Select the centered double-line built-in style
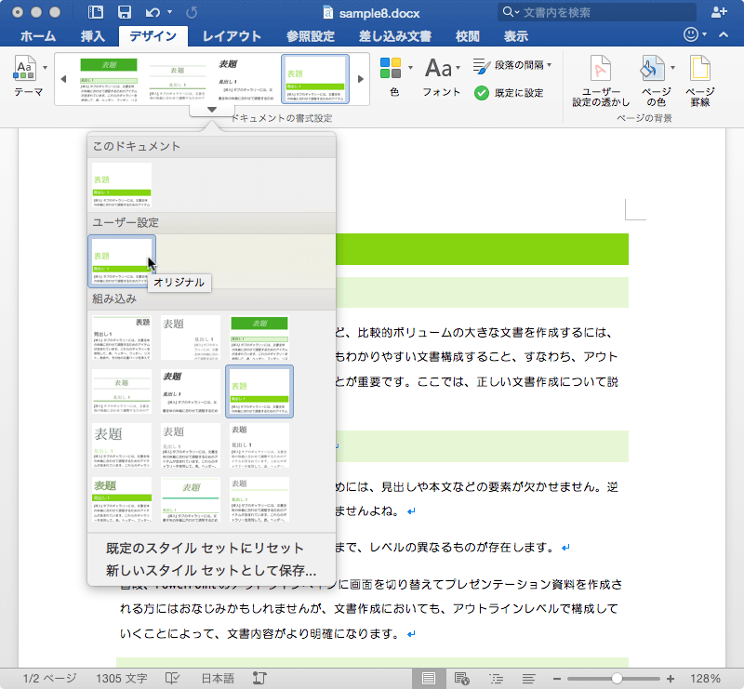 pos(122,391)
